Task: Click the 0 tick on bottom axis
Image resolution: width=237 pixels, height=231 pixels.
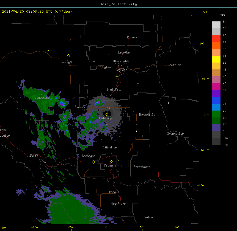Action: pyautogui.click(x=106, y=227)
